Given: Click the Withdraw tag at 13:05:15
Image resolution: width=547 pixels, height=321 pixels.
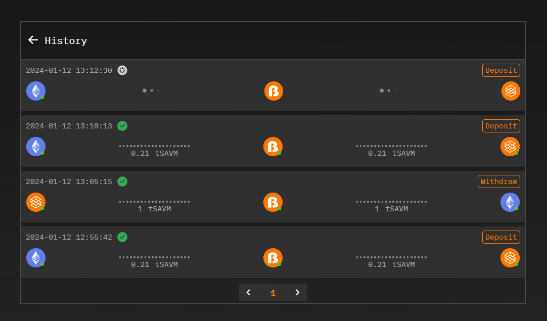Looking at the screenshot, I should [x=499, y=181].
